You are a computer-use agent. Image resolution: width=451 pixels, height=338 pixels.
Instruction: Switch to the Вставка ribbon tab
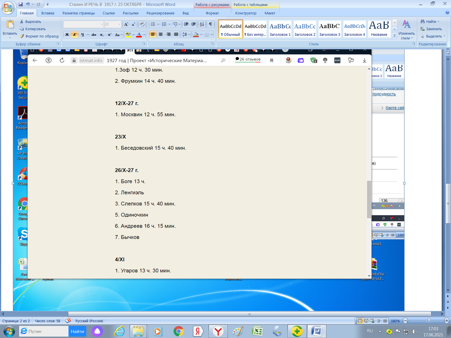(x=48, y=13)
